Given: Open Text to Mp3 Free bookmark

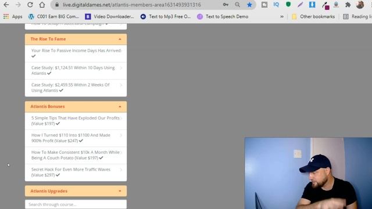Looking at the screenshot, I should [x=166, y=17].
